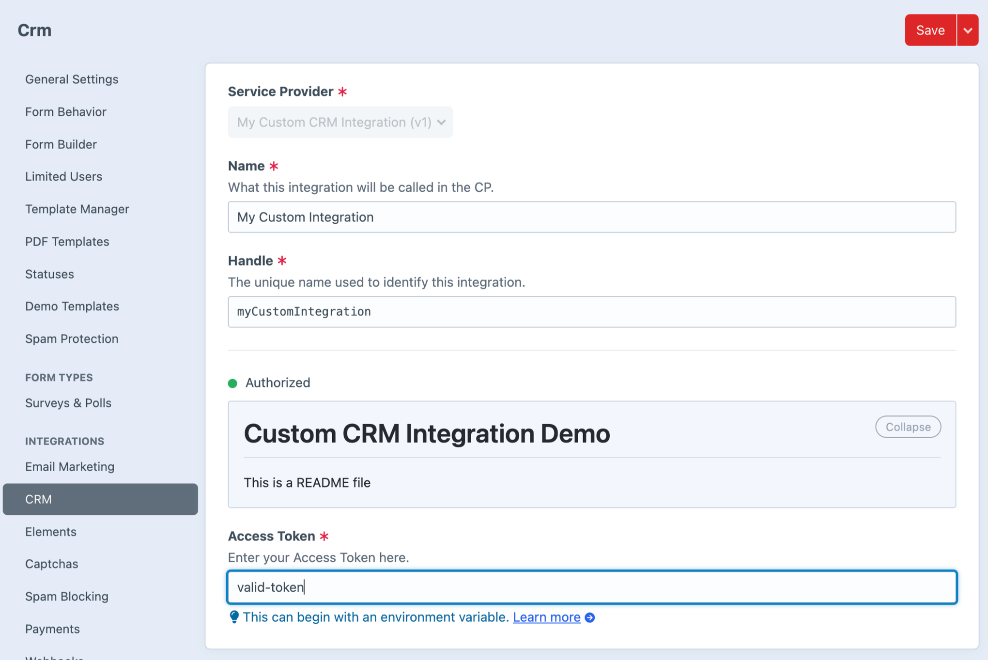Click the green Authorized status indicator
This screenshot has height=660, width=988.
pos(233,383)
